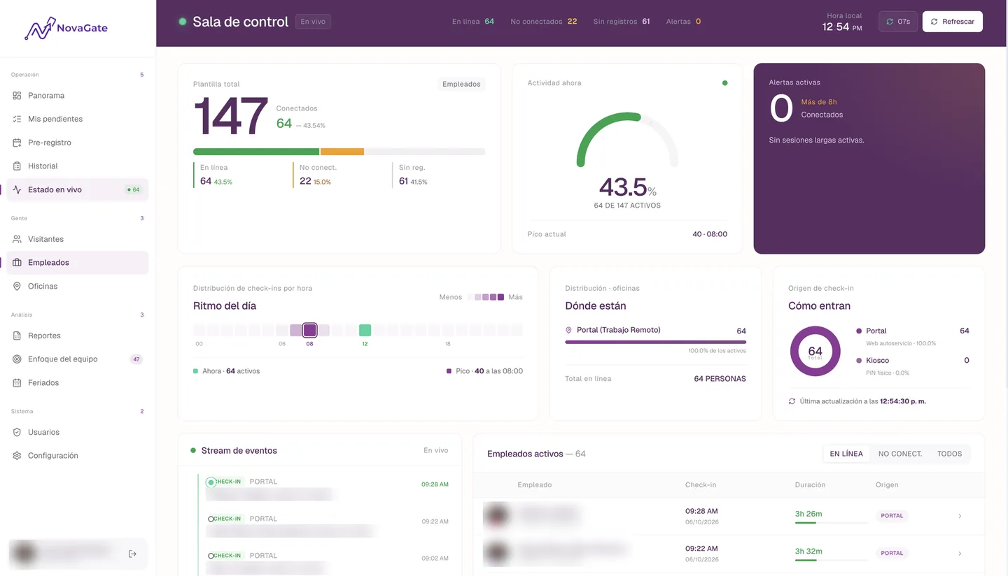Image resolution: width=1008 pixels, height=576 pixels.
Task: Switch to the TODOS tab
Action: pyautogui.click(x=949, y=454)
